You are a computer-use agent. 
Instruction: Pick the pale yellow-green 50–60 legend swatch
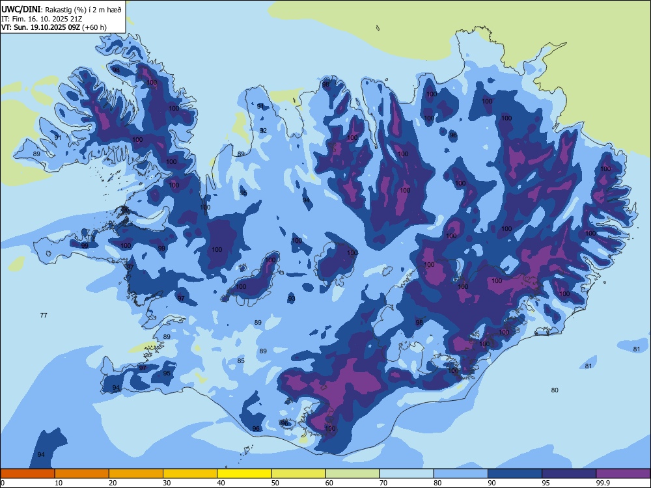coord(298,474)
